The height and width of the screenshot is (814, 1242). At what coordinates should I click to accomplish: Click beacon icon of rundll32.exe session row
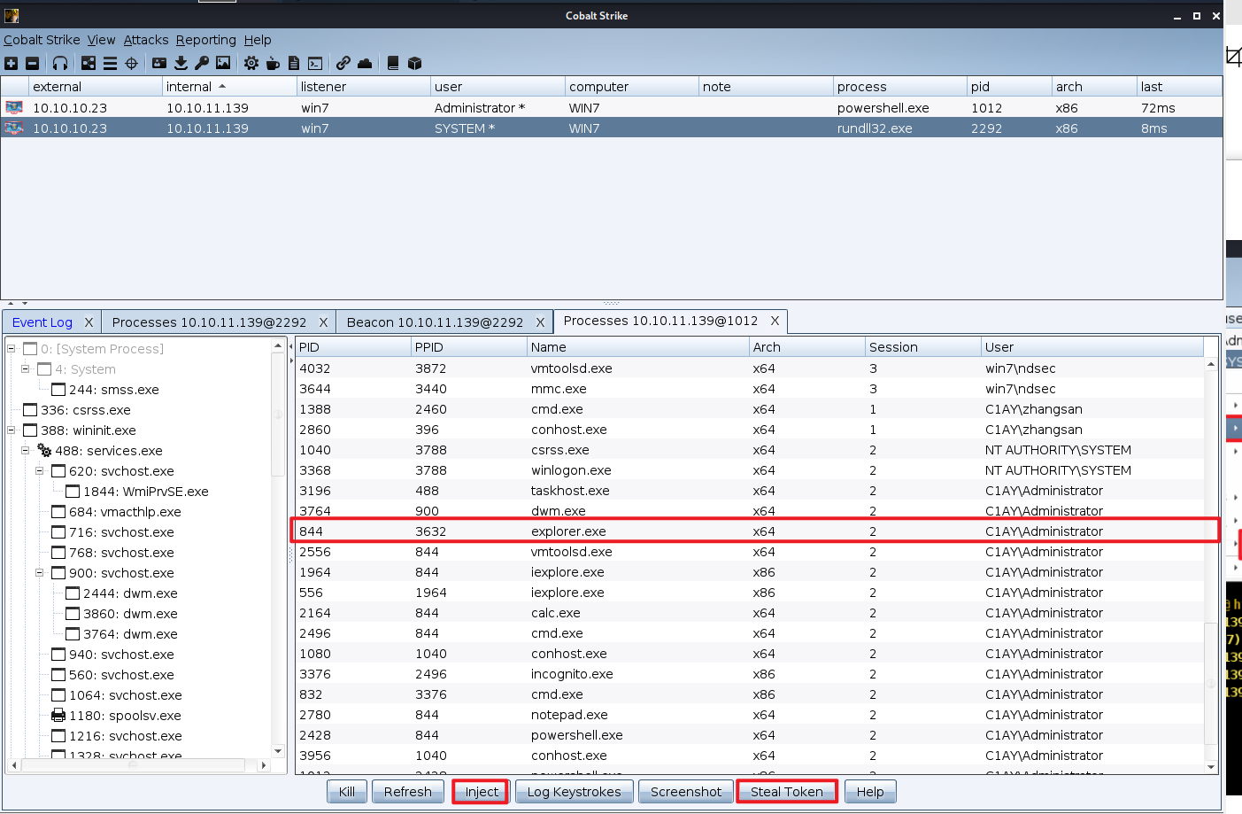coord(13,128)
